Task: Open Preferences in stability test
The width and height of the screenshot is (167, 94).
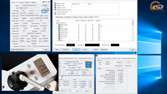Action: coord(104,50)
